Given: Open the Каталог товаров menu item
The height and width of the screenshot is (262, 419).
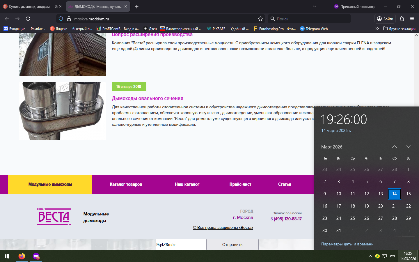Looking at the screenshot, I should click(126, 184).
